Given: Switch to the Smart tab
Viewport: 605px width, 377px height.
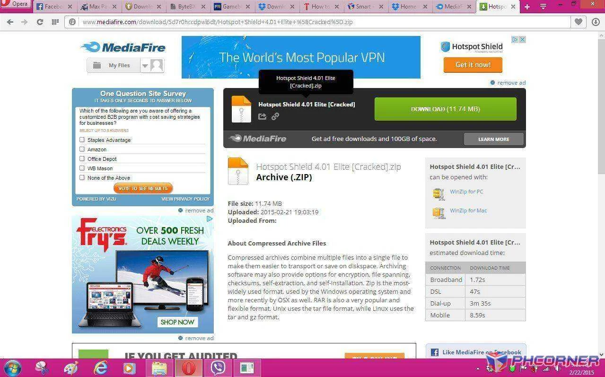Looking at the screenshot, I should (366, 7).
